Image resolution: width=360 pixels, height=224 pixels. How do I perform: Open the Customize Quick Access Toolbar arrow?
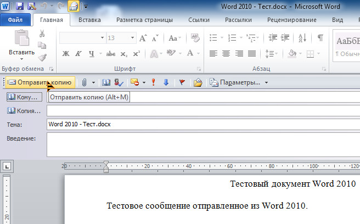tap(86, 7)
